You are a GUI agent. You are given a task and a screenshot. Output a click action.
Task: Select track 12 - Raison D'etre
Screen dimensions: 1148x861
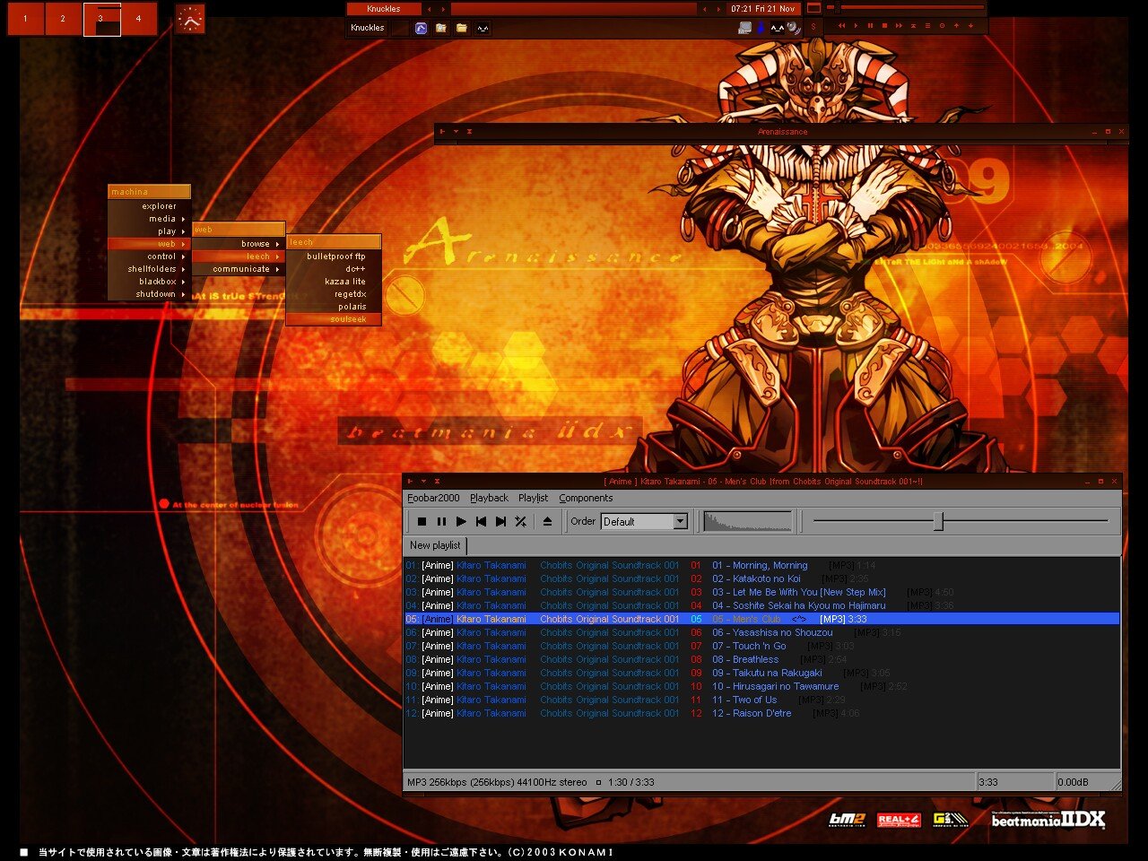(761, 713)
